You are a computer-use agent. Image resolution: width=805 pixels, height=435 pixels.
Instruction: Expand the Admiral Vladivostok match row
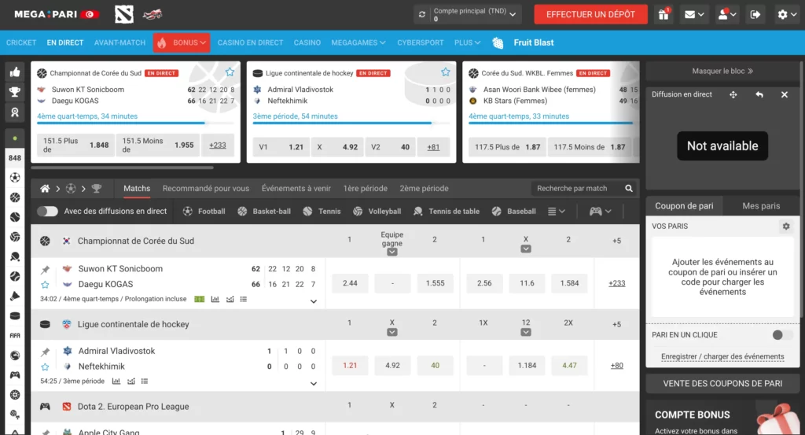pyautogui.click(x=314, y=384)
